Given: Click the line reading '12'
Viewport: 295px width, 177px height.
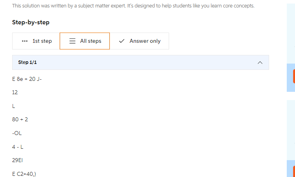Looking at the screenshot, I should (x=15, y=93).
